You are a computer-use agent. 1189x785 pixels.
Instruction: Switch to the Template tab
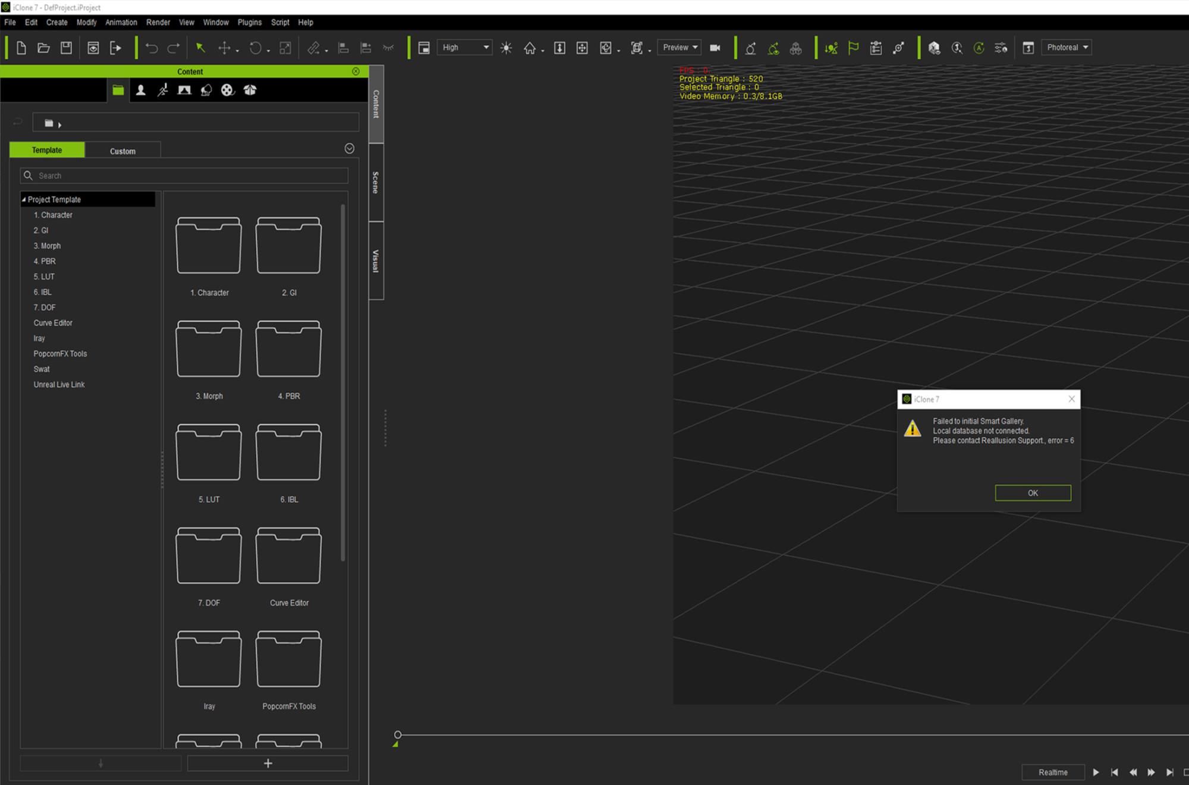click(47, 150)
